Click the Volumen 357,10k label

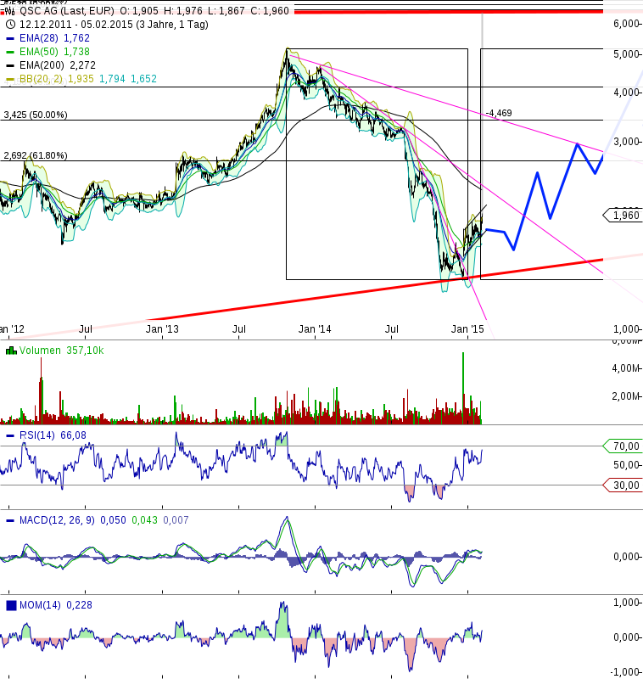pos(61,351)
